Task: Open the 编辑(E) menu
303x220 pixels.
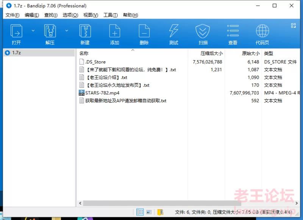Action: (32, 15)
